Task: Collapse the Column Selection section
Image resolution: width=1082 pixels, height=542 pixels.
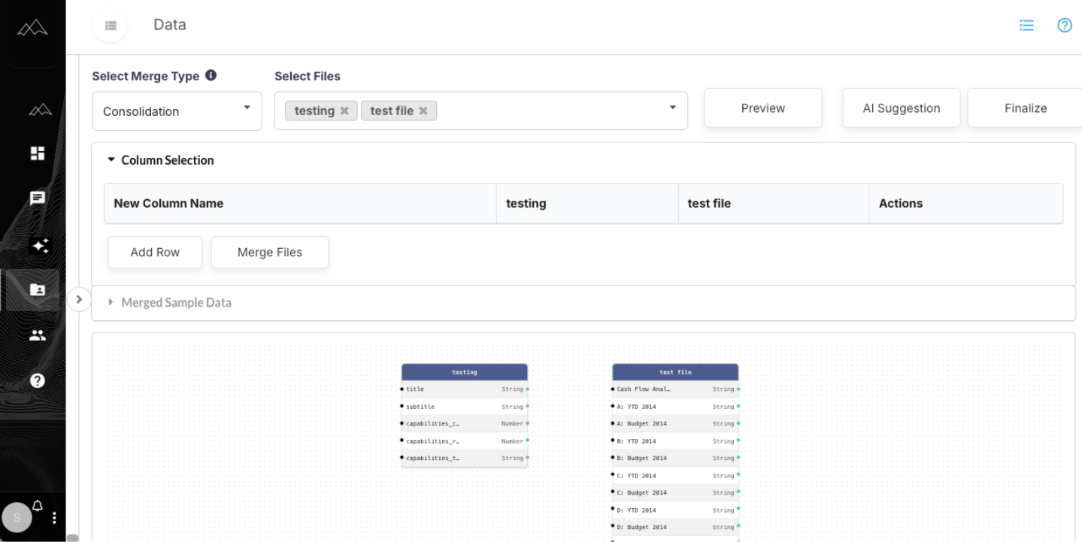Action: (111, 159)
